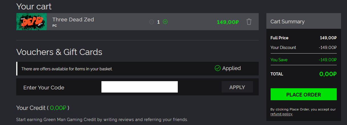Click the Vouchers & Gift Cards heading
Image resolution: width=347 pixels, height=125 pixels.
pos(59,52)
